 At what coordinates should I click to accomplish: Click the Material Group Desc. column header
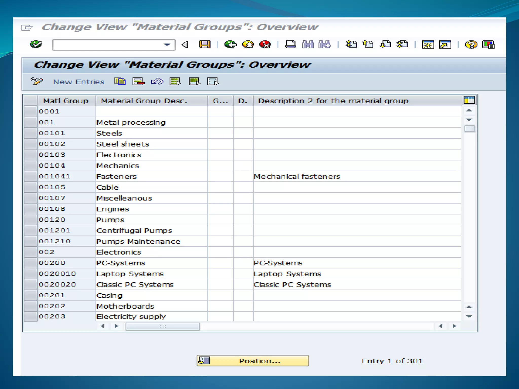(x=144, y=101)
